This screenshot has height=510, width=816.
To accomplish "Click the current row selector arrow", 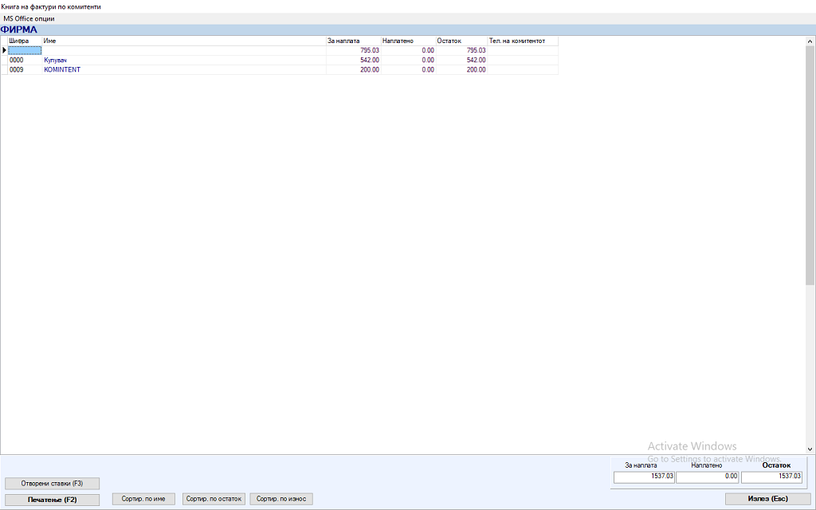I will tap(4, 50).
